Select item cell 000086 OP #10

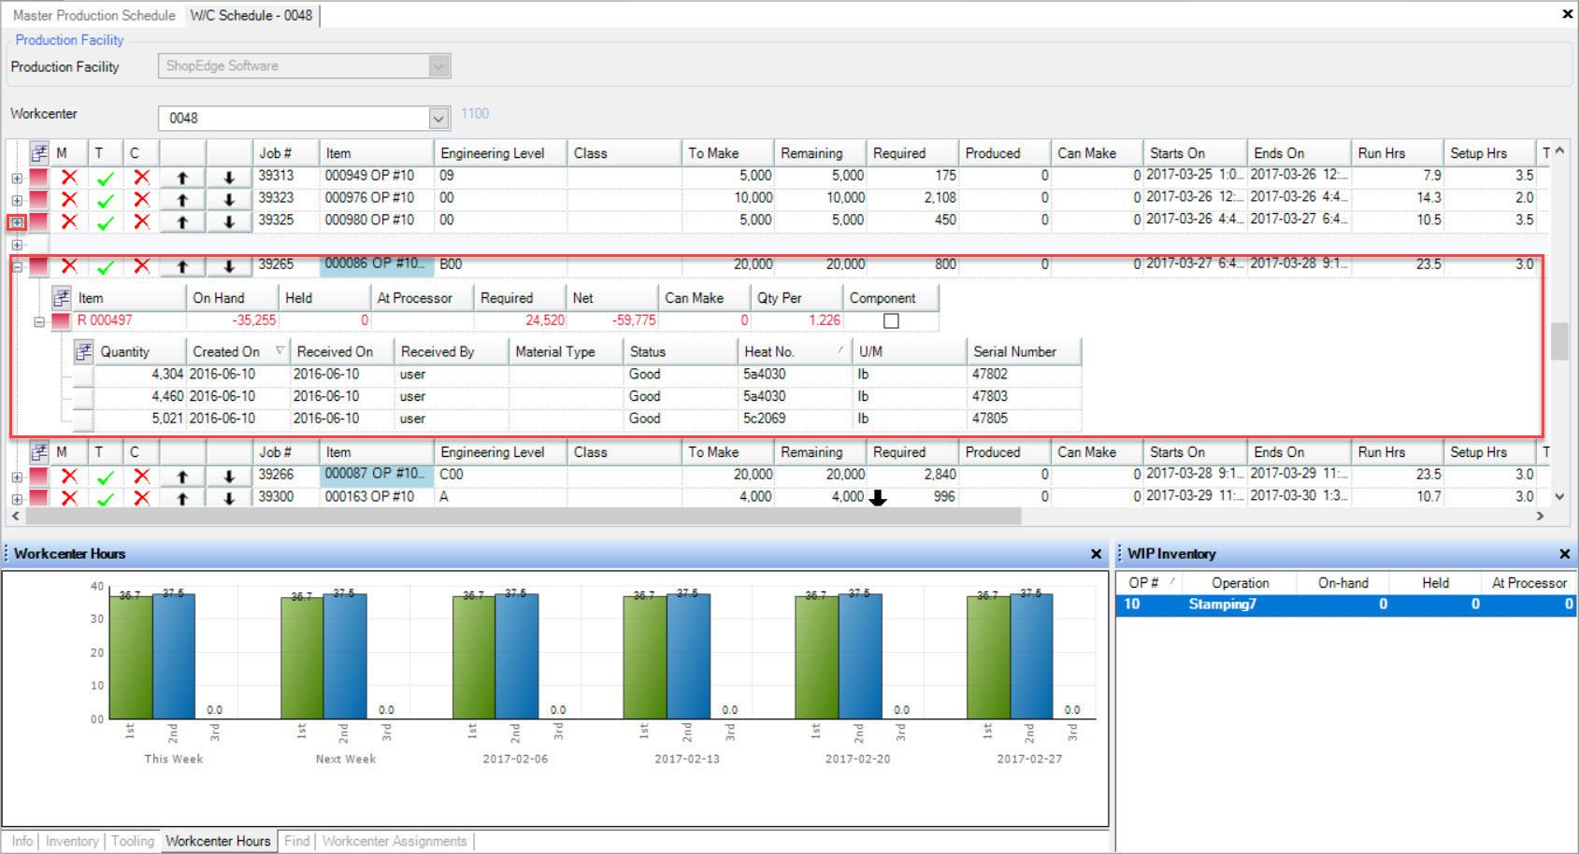377,264
